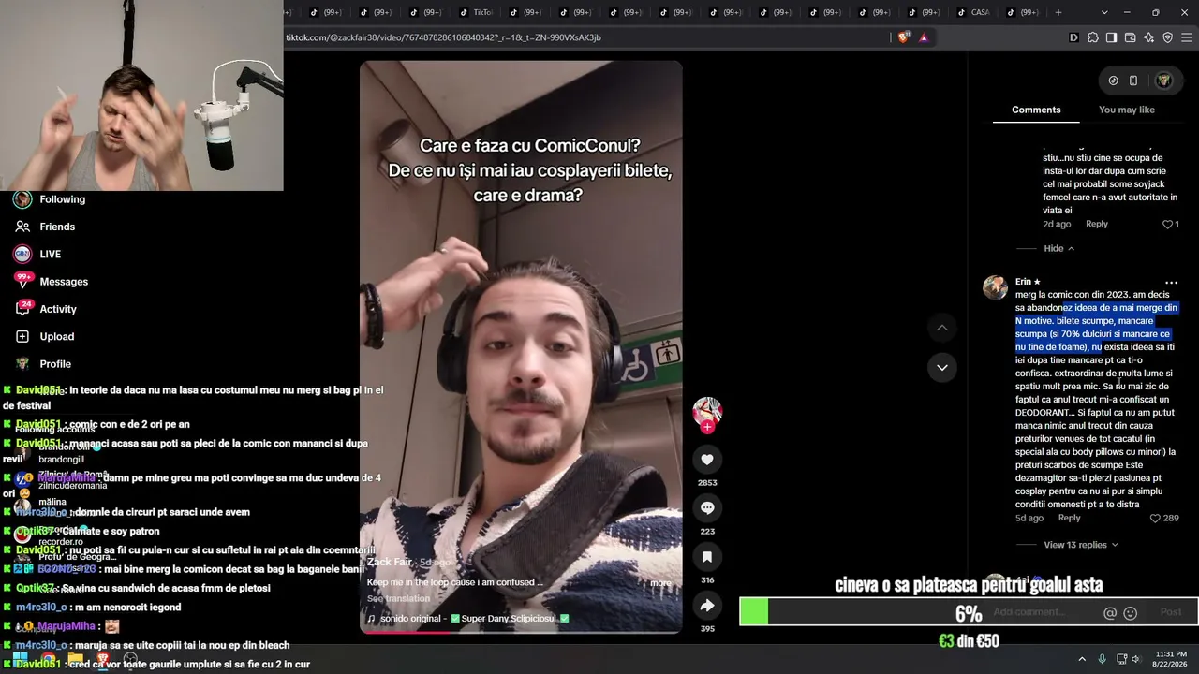Open Leo AI sparkle icon
1199x674 pixels.
click(1148, 37)
